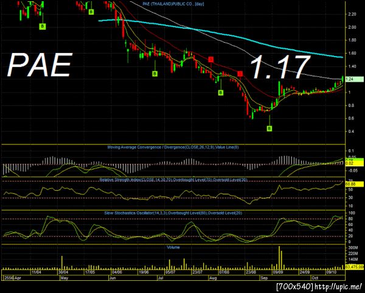The image size is (365, 293).
Task: Select the Apr month label
Action: pos(18,278)
